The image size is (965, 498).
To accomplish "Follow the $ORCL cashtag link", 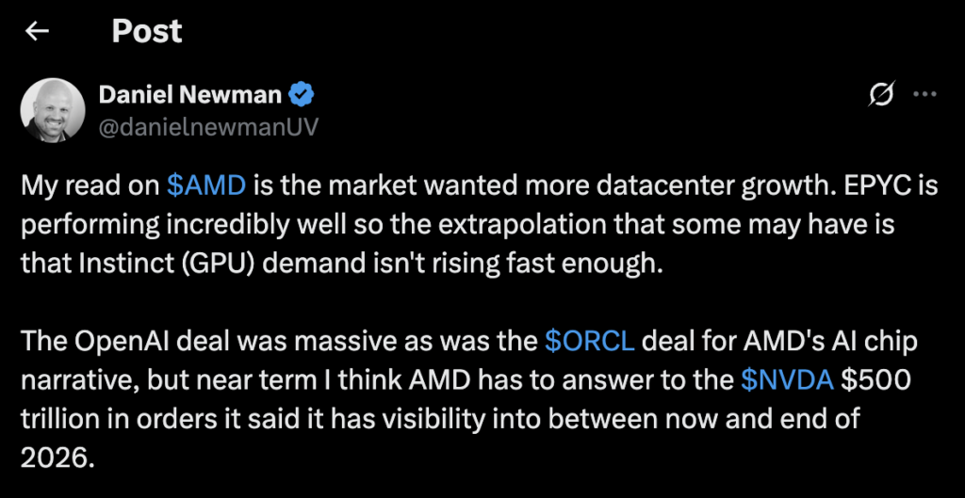I will pyautogui.click(x=589, y=341).
